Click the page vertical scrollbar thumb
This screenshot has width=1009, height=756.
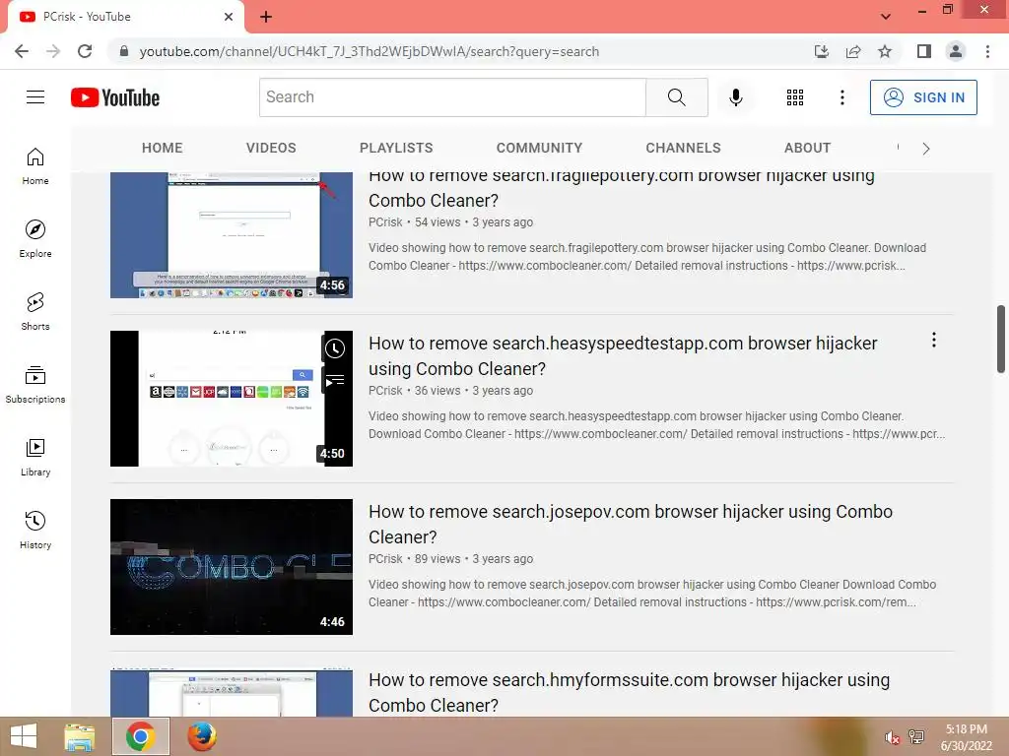1001,339
